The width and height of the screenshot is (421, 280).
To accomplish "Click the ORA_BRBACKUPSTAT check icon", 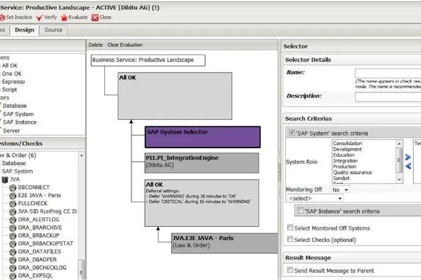I will 13,244.
